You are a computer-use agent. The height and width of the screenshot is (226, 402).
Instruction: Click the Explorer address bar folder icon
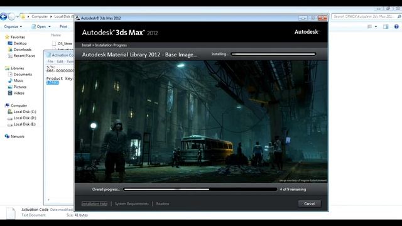point(23,17)
